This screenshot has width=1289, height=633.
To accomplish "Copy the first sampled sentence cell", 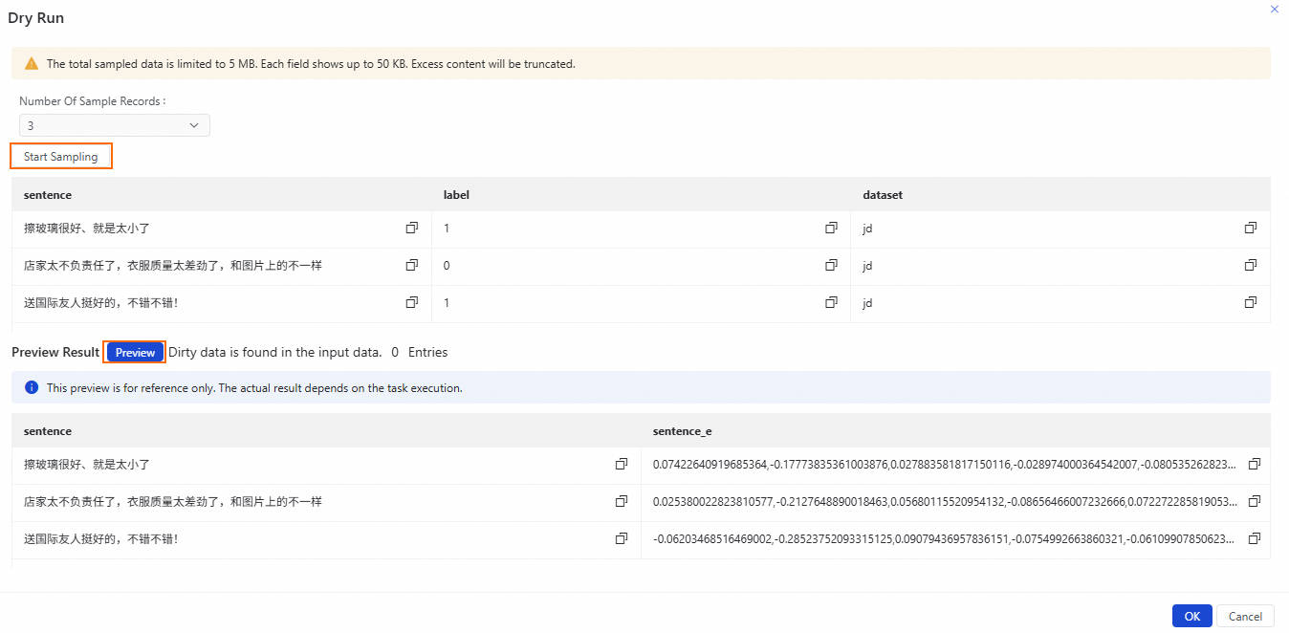I will [412, 229].
